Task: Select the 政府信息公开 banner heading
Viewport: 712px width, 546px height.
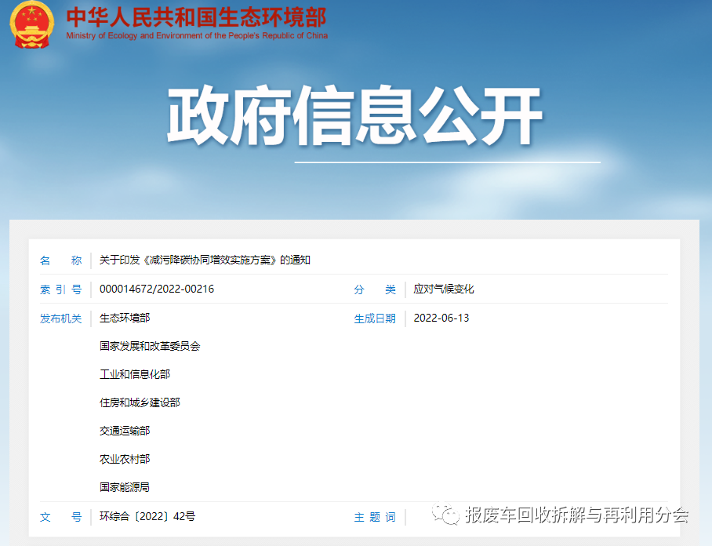Action: (354, 118)
